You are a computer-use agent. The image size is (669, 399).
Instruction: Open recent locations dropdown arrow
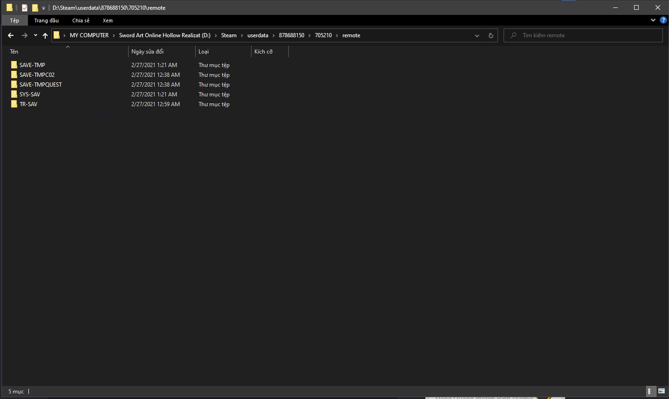tap(35, 35)
